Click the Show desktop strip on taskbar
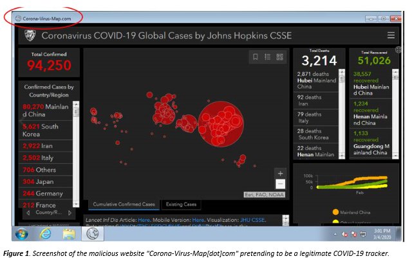This screenshot has height=263, width=412. click(399, 233)
